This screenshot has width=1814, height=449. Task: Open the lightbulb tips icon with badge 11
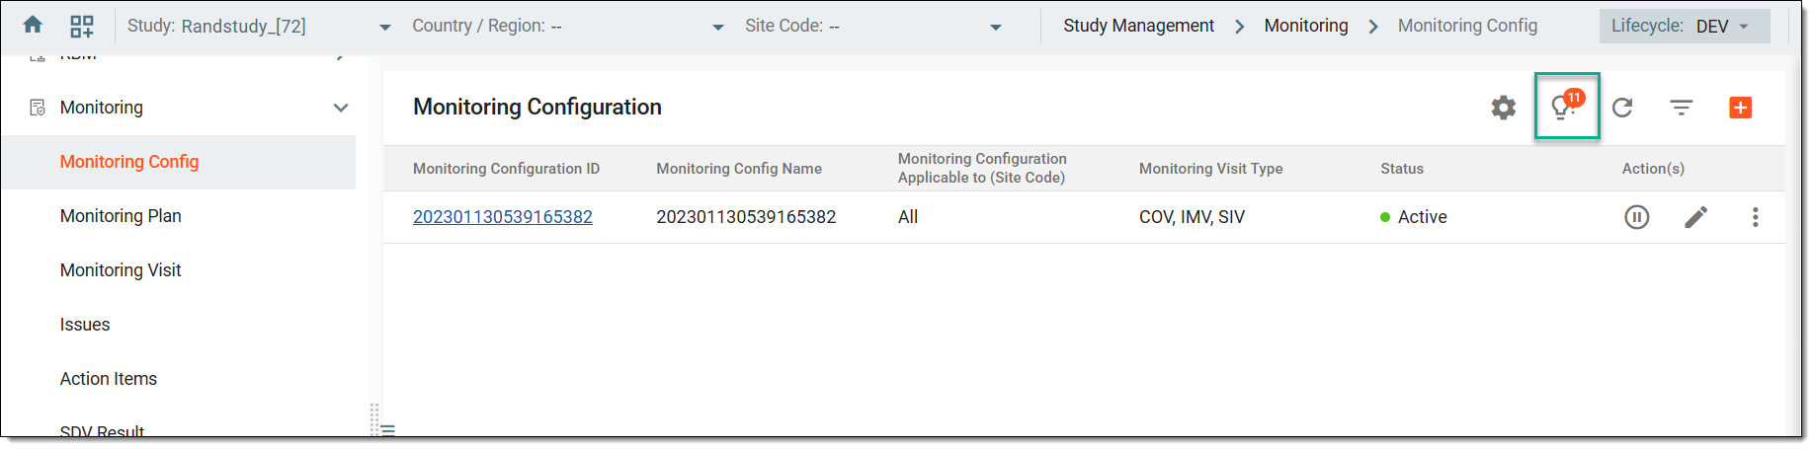point(1566,106)
